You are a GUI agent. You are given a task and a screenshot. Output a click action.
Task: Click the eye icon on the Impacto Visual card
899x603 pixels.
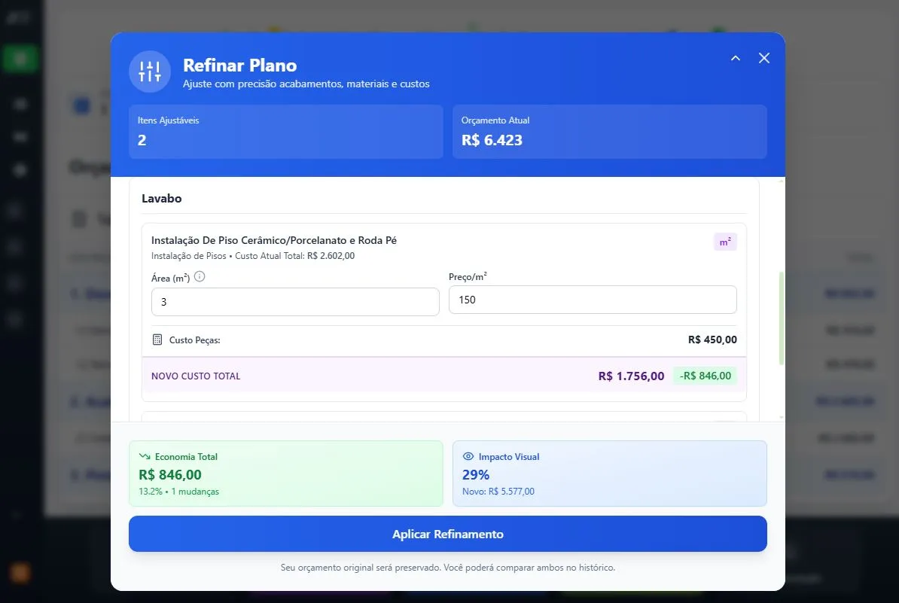468,456
